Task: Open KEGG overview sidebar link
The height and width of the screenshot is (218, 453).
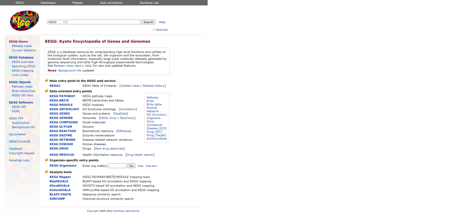Action: [23, 62]
